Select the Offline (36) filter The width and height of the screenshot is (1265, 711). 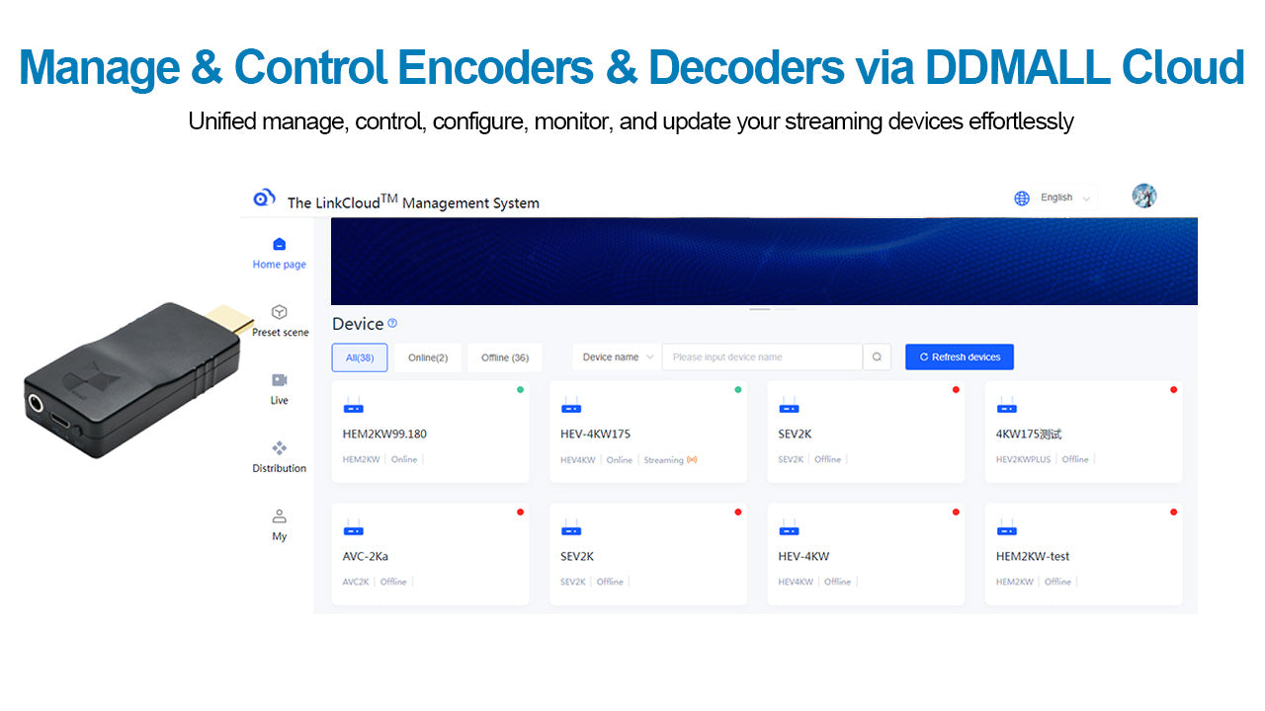tap(505, 356)
